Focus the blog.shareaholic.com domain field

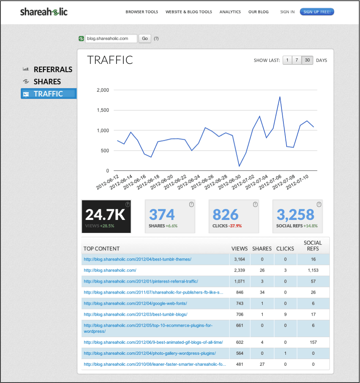pos(111,38)
